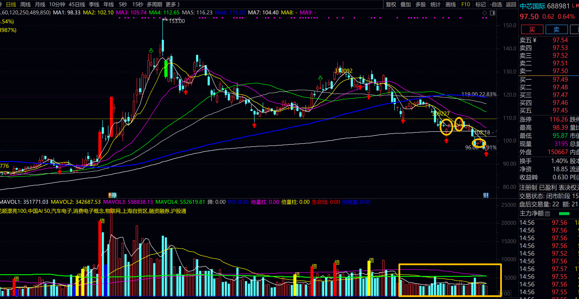Click the red up arrow below latest candle
579x299 pixels.
click(x=486, y=154)
